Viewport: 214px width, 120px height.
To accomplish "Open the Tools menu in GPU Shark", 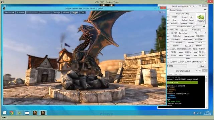I will tap(170, 74).
